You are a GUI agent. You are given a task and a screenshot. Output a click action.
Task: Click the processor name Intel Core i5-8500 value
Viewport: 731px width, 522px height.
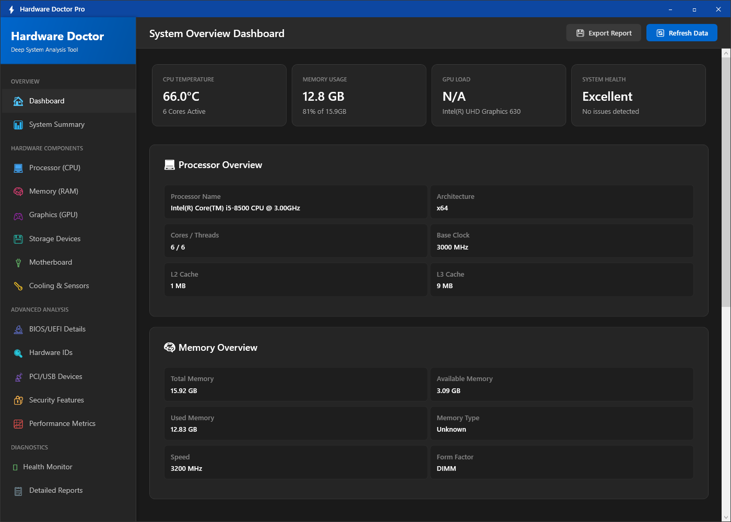[235, 208]
